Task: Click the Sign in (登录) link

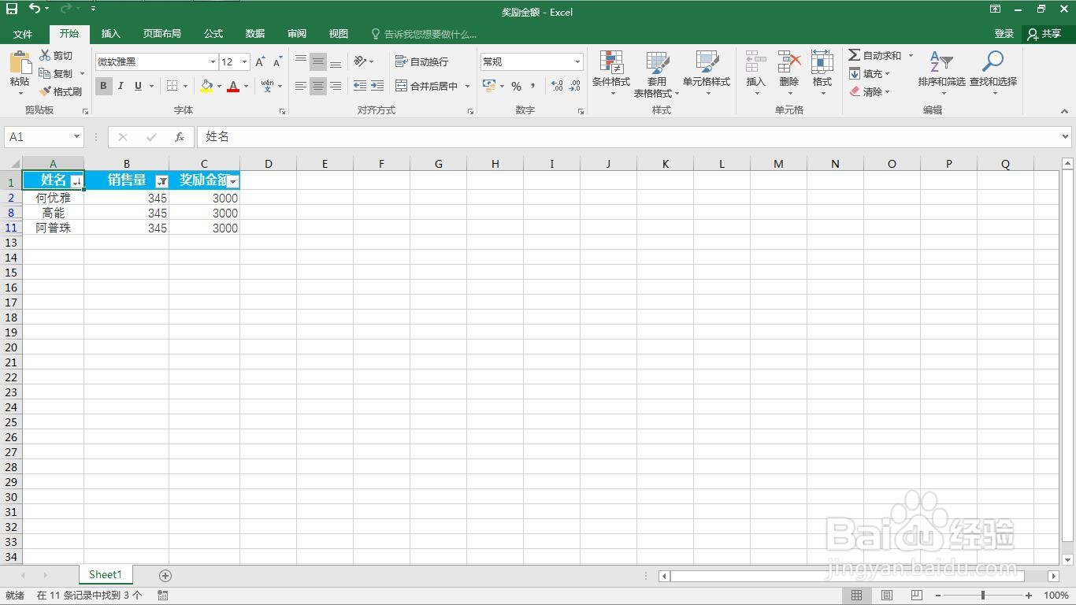Action: click(1004, 34)
